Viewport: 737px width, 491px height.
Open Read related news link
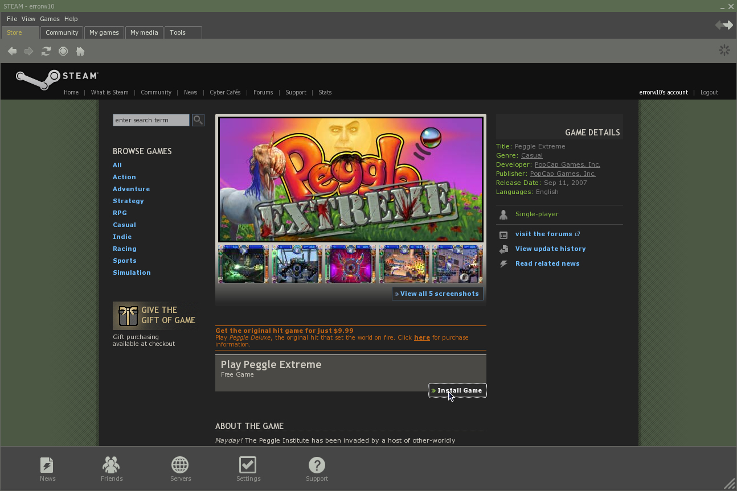tap(547, 263)
